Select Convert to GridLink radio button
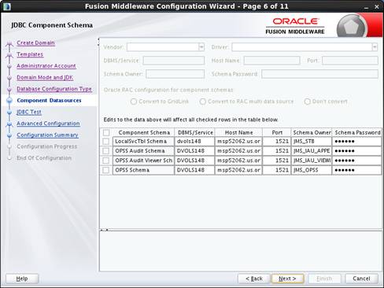Image resolution: width=384 pixels, height=288 pixels. [134, 102]
